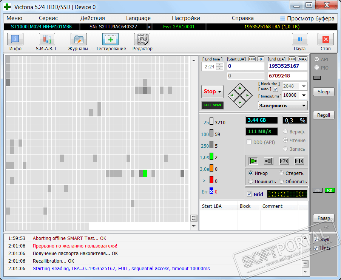Click the red slow block color swatch
Viewport: 341px width, 280px height.
(x=211, y=180)
